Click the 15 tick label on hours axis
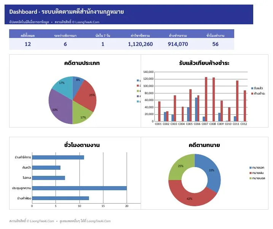The width and height of the screenshot is (273, 229). point(103,206)
